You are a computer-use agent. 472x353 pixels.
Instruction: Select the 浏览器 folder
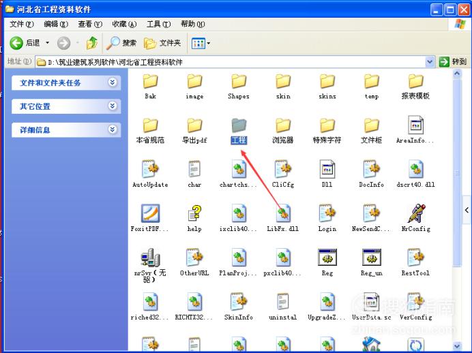pyautogui.click(x=283, y=130)
